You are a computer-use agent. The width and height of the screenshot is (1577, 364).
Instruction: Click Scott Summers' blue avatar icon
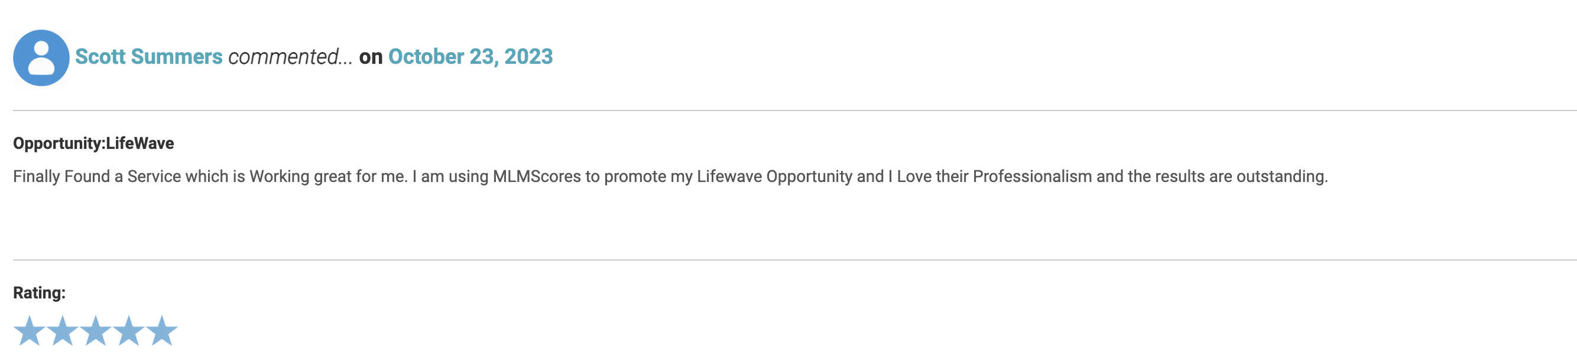[x=41, y=57]
